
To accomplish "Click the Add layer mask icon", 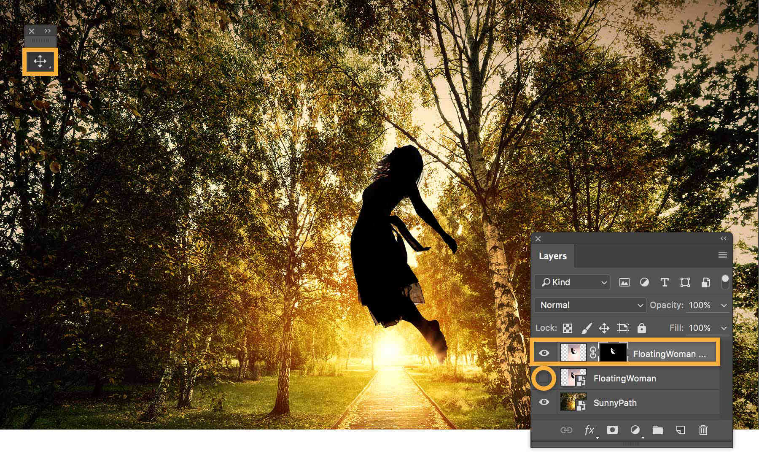I will click(613, 431).
